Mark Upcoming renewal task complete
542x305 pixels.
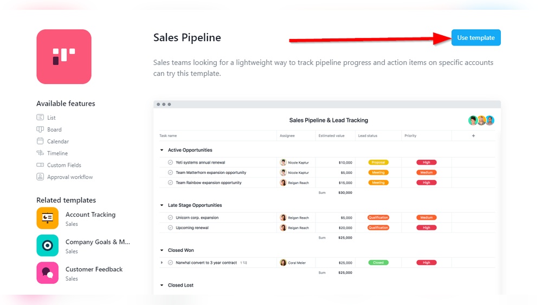[x=170, y=228]
